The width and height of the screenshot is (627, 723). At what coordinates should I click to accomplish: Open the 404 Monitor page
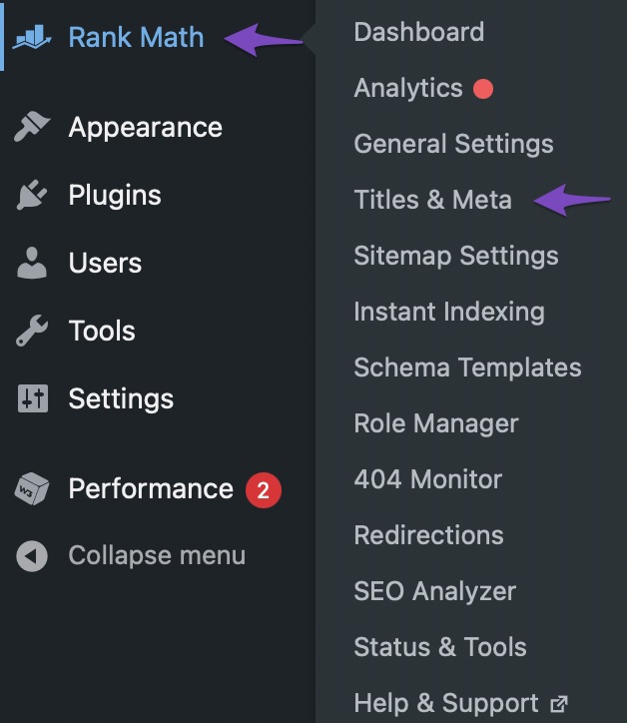(425, 479)
